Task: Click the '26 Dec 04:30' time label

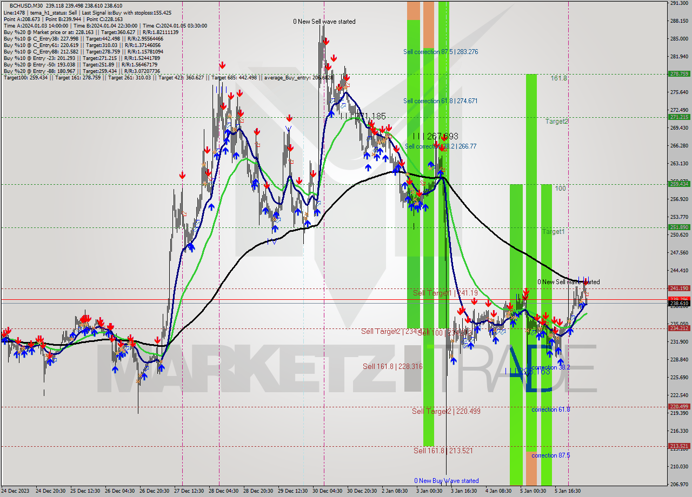Action: click(x=121, y=491)
